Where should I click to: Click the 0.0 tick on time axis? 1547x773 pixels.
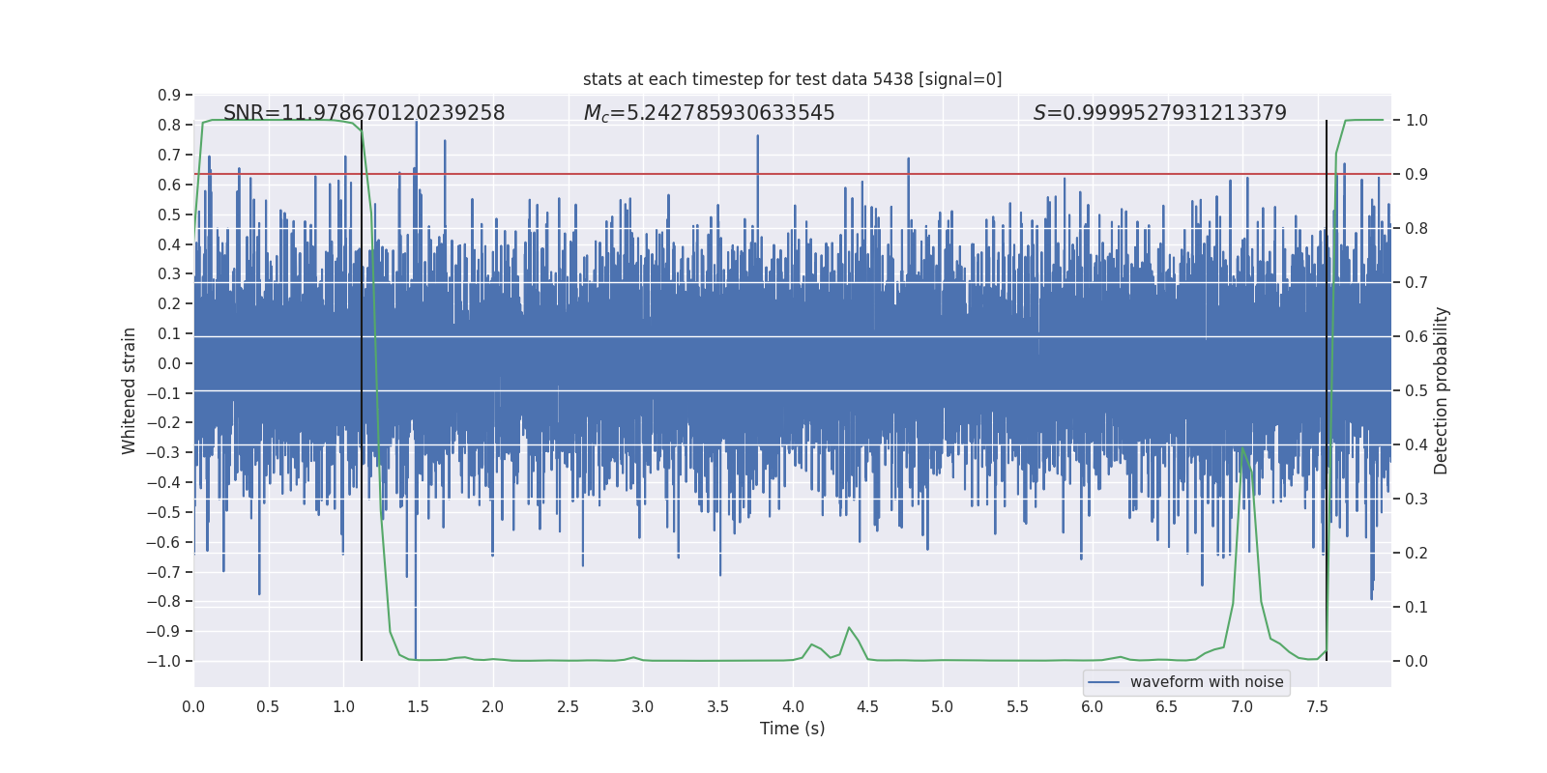(x=193, y=706)
